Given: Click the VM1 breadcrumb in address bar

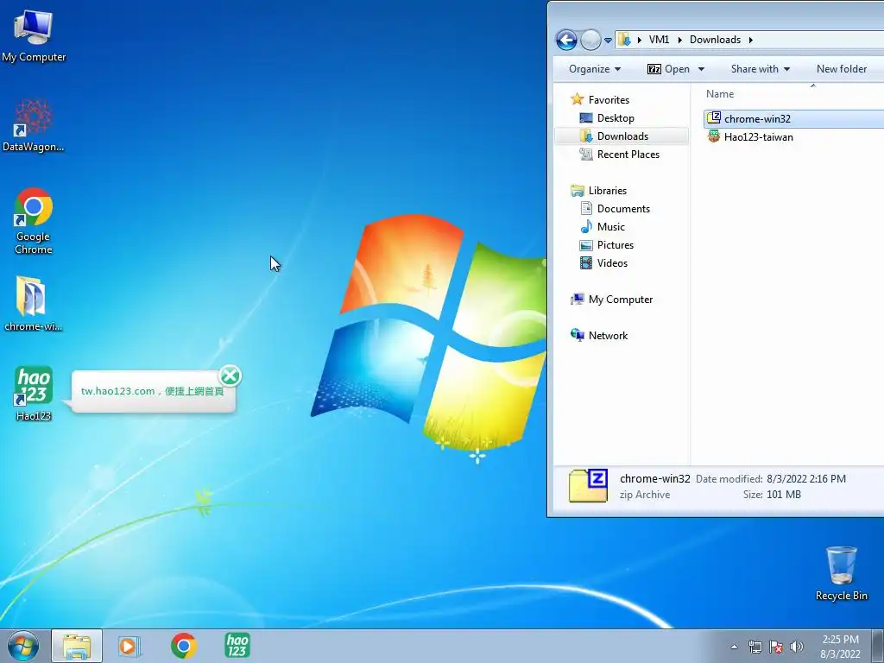Looking at the screenshot, I should tap(659, 40).
